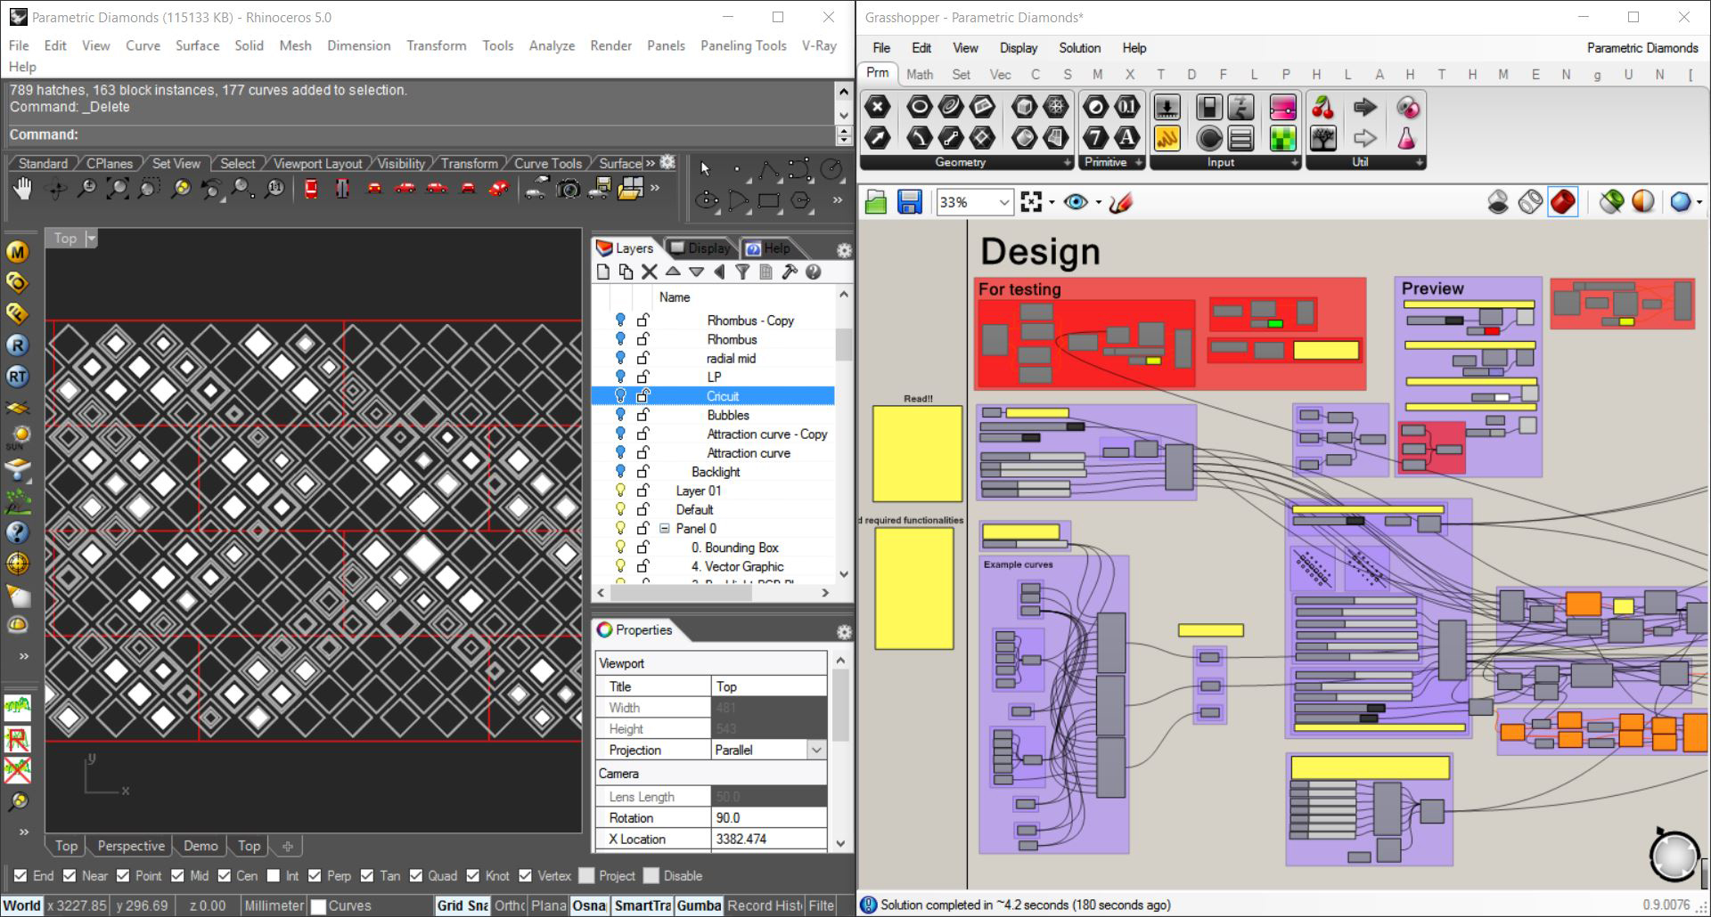Open the Projection dropdown in Properties
The height and width of the screenshot is (917, 1711).
[x=815, y=750]
